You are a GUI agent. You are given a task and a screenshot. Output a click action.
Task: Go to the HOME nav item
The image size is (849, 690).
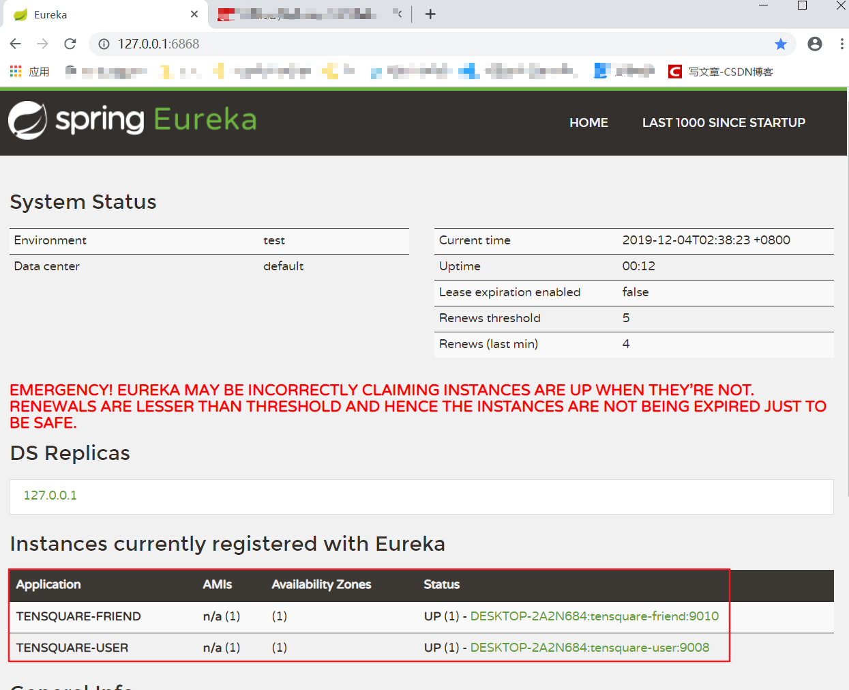point(589,123)
